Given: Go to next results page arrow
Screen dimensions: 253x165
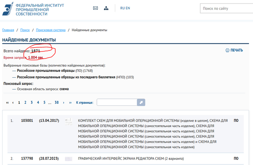Looking at the screenshot, I should [x=64, y=103].
